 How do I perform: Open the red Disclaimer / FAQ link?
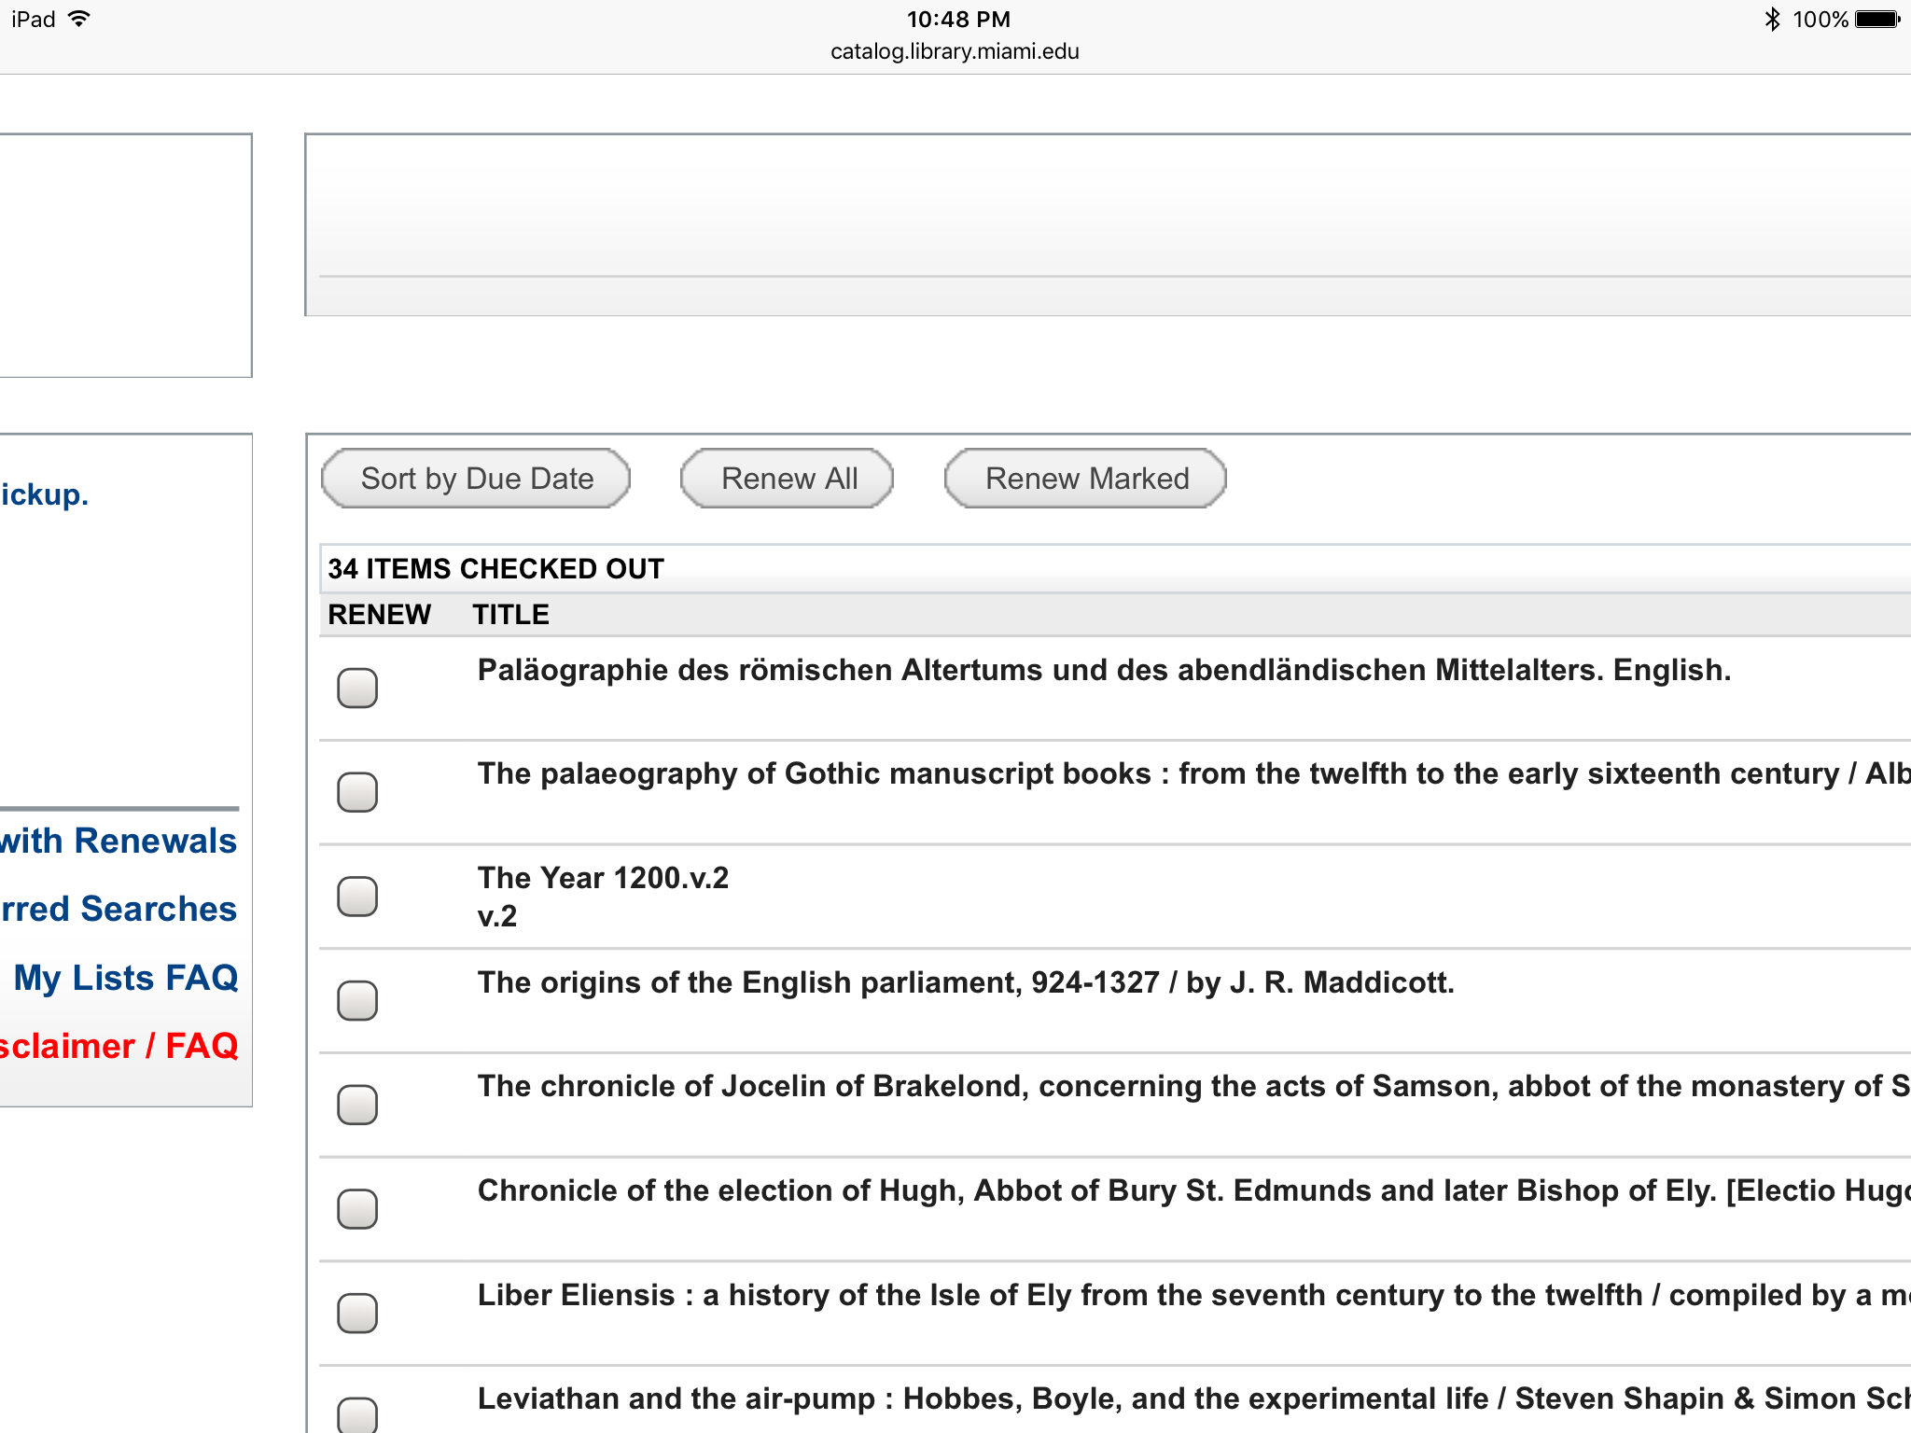pos(119,1046)
